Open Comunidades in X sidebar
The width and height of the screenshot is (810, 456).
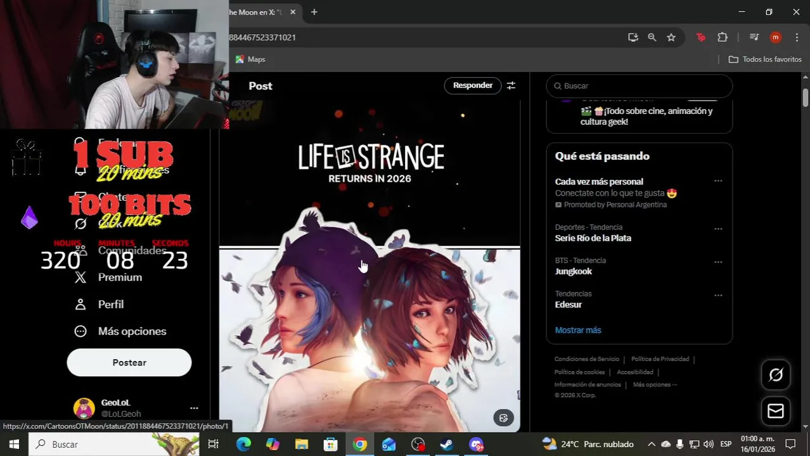[x=132, y=251]
